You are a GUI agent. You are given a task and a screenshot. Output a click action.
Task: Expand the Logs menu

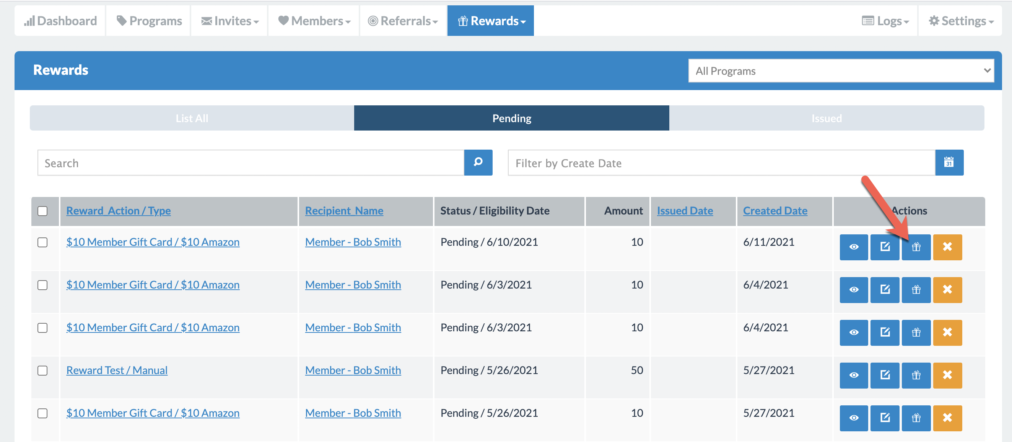(885, 21)
